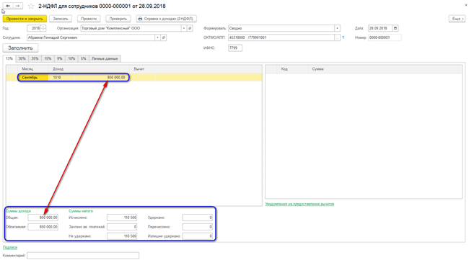
Task: Click the Заполнить button
Action: [x=20, y=48]
